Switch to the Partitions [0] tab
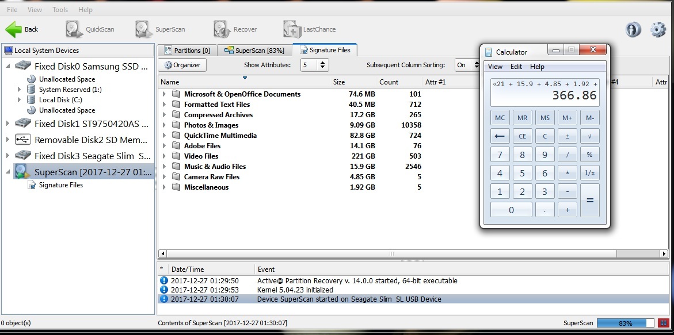The height and width of the screenshot is (335, 674). 187,50
